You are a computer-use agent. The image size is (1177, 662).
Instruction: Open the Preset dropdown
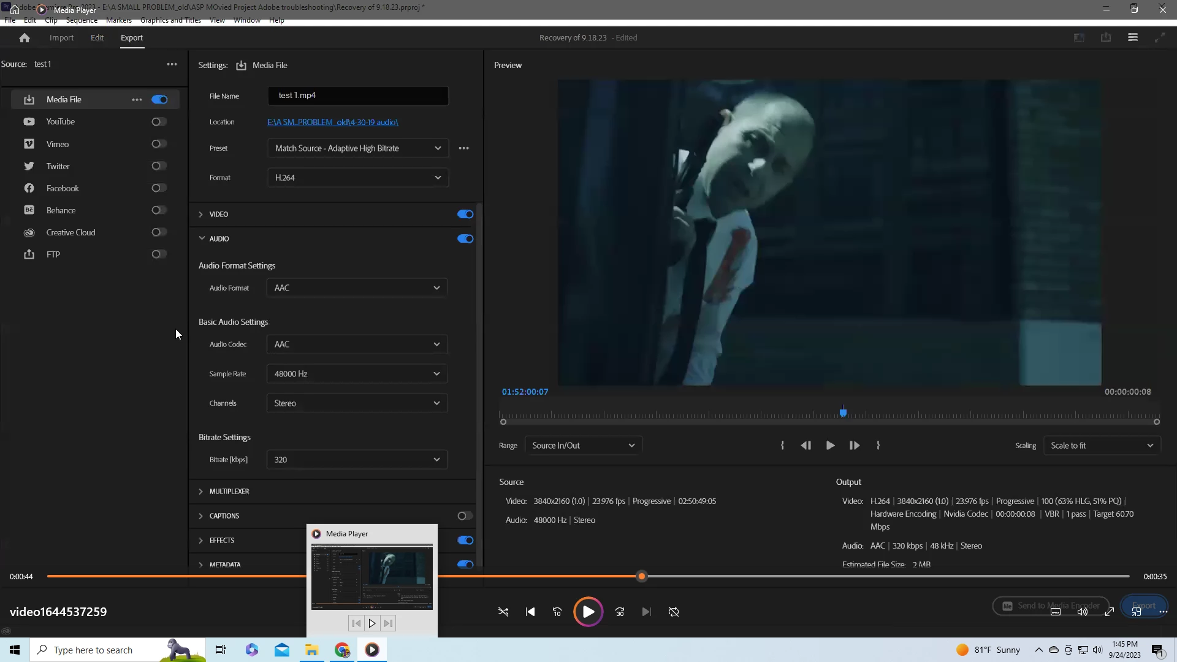pyautogui.click(x=357, y=148)
